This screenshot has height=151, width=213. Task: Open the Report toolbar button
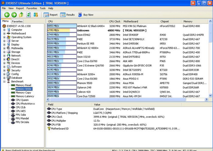tap(51, 15)
